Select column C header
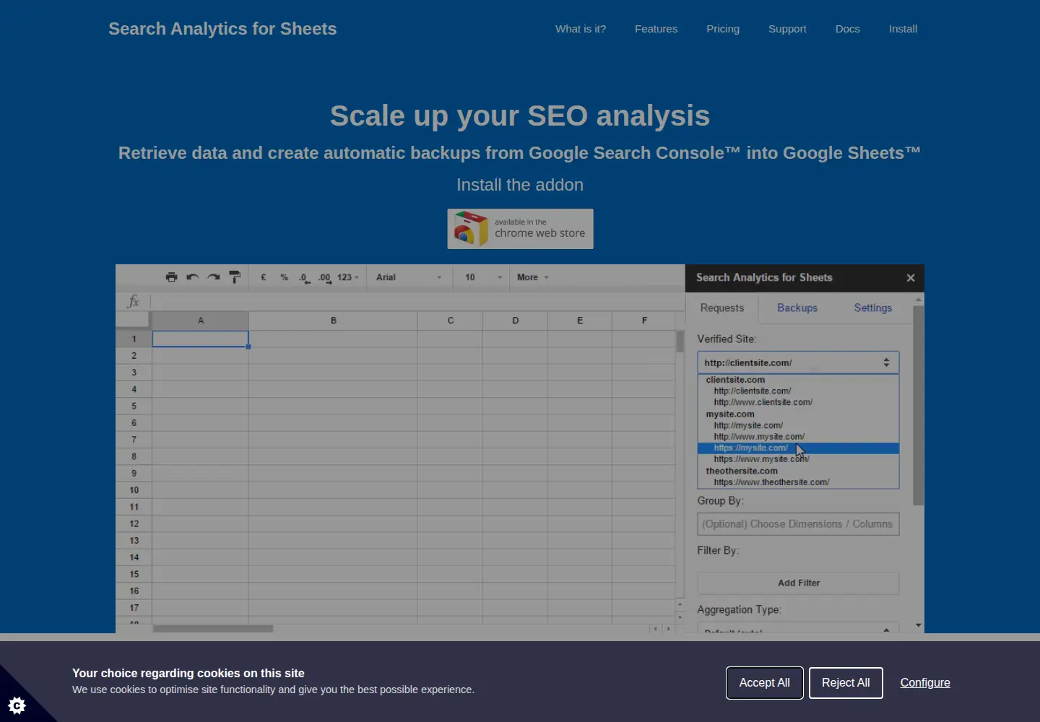The width and height of the screenshot is (1040, 722). click(x=451, y=321)
